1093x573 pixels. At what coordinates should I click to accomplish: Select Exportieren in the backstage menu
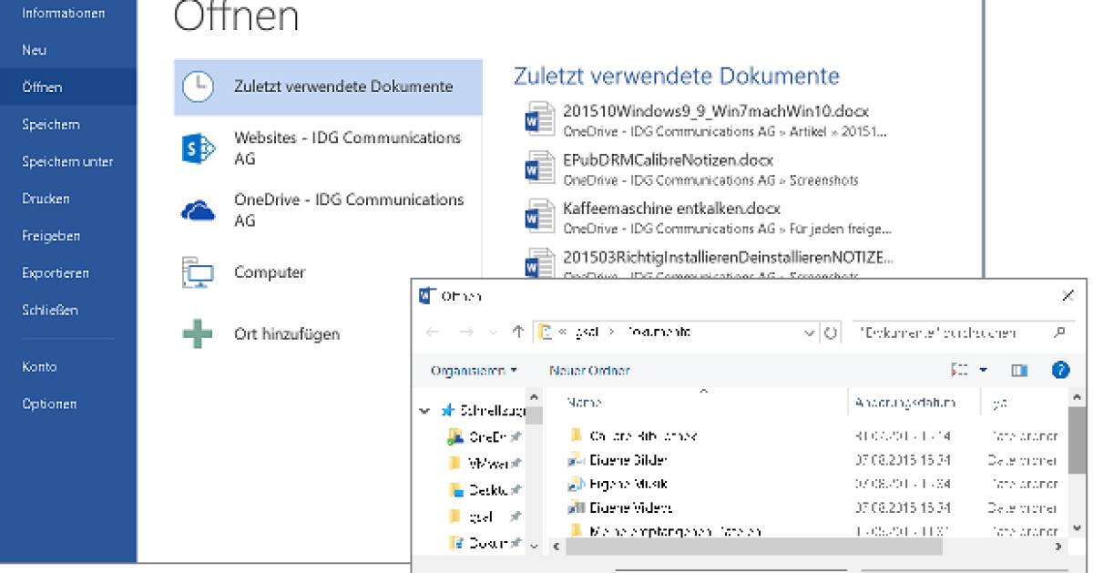(x=56, y=273)
